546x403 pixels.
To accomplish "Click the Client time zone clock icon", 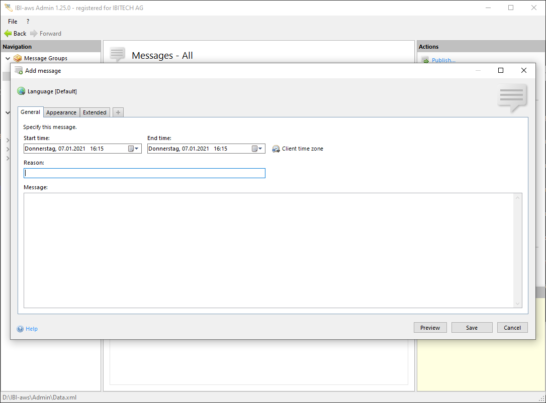I will 276,149.
